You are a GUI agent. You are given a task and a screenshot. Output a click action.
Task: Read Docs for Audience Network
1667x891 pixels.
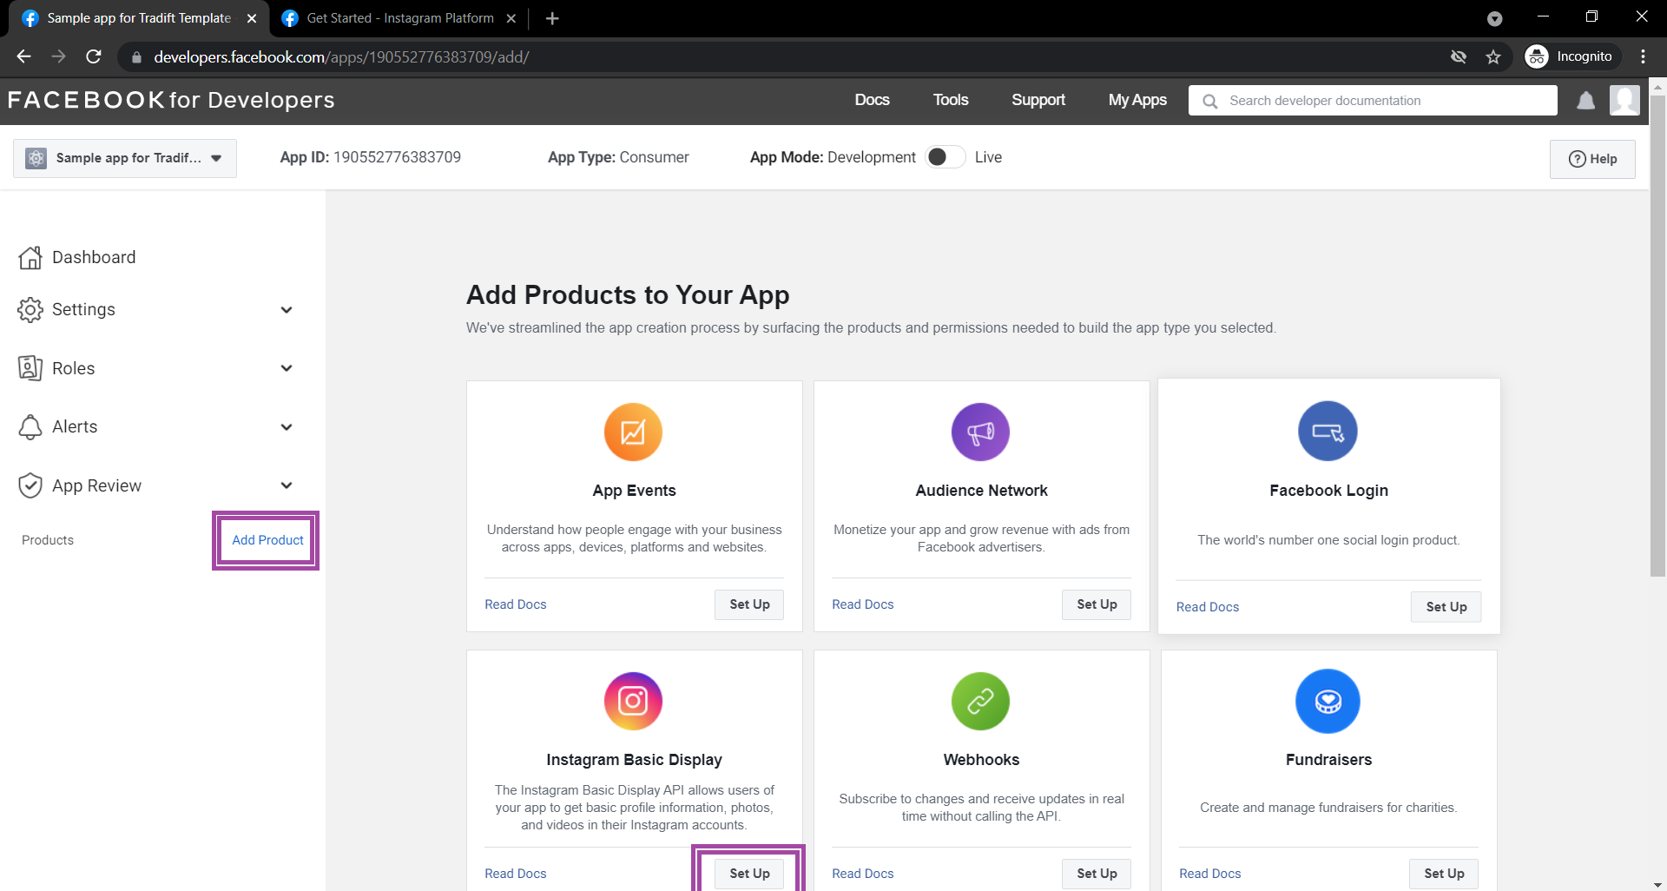(863, 604)
